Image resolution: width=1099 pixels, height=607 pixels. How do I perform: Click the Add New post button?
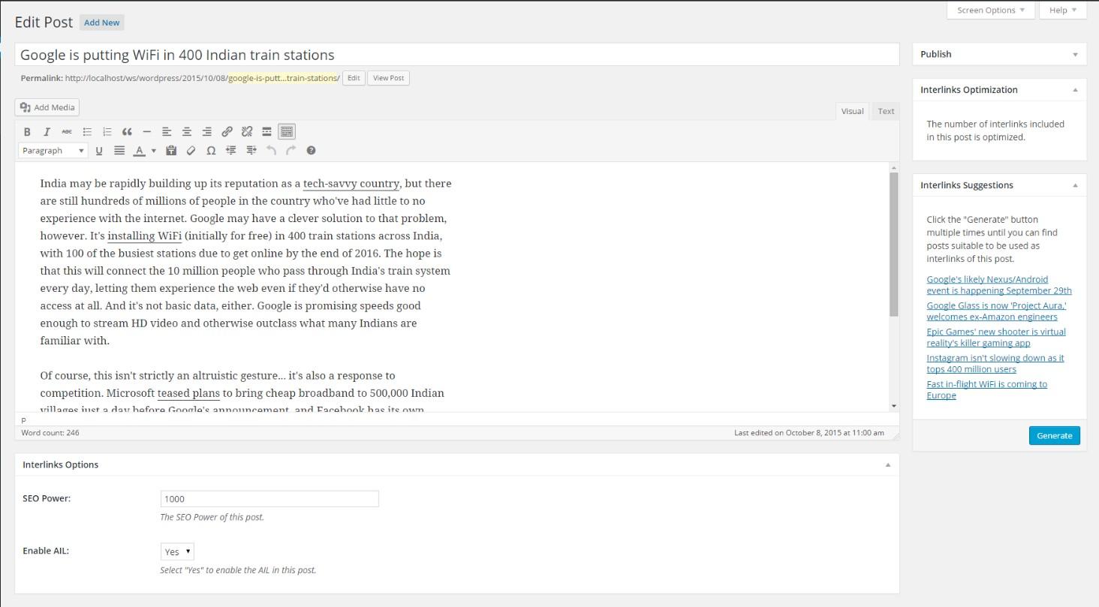click(101, 23)
